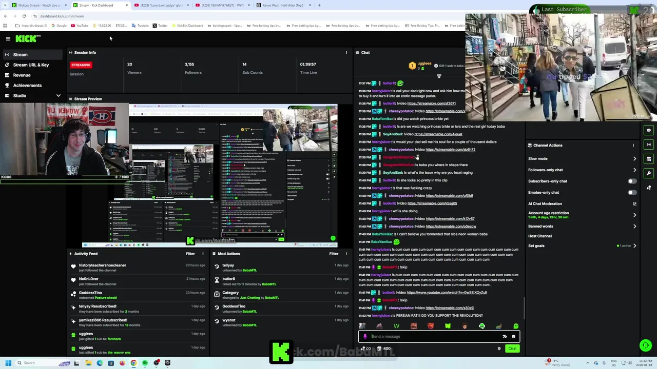The image size is (657, 369).
Task: Open Channel Actions three-dot menu
Action: pyautogui.click(x=633, y=145)
